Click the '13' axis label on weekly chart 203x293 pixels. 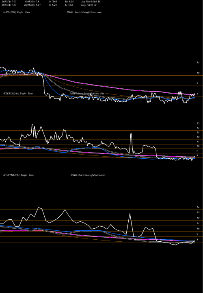(198, 133)
